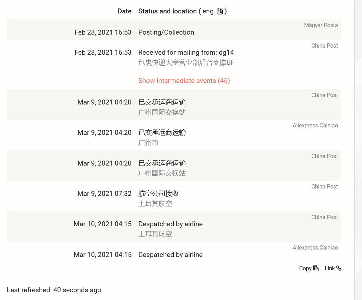Click the Copy button
This screenshot has width=362, height=300.
pos(309,268)
